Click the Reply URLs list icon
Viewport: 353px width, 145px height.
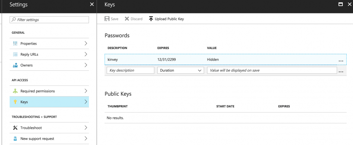(15, 55)
